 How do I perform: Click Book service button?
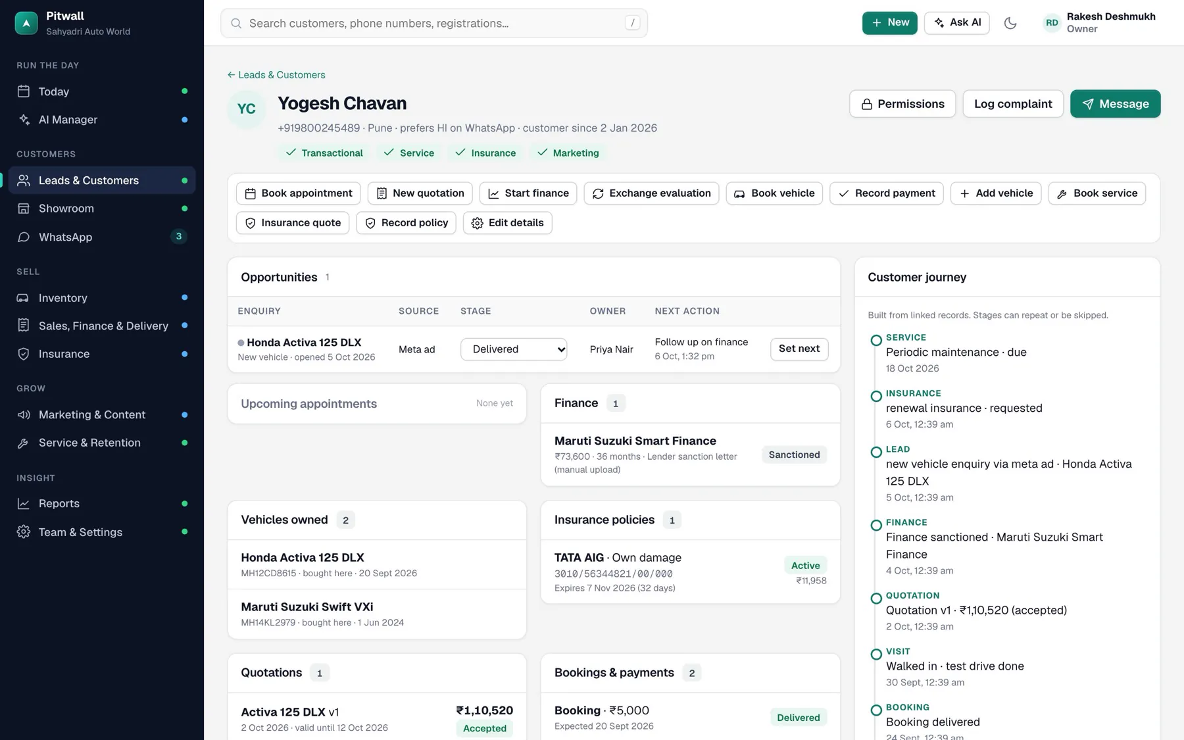pos(1097,193)
